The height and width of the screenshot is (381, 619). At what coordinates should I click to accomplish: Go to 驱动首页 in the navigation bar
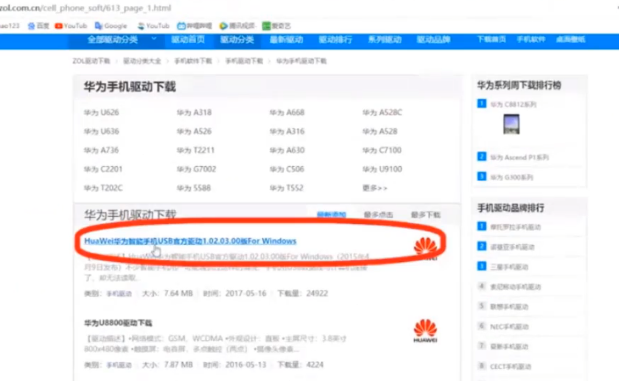point(188,40)
